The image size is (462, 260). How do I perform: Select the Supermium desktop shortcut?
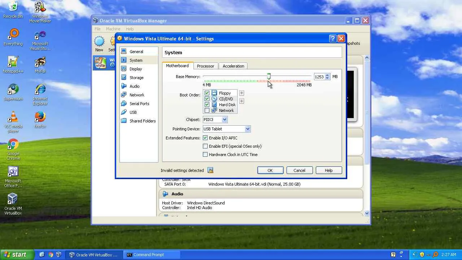(x=13, y=92)
